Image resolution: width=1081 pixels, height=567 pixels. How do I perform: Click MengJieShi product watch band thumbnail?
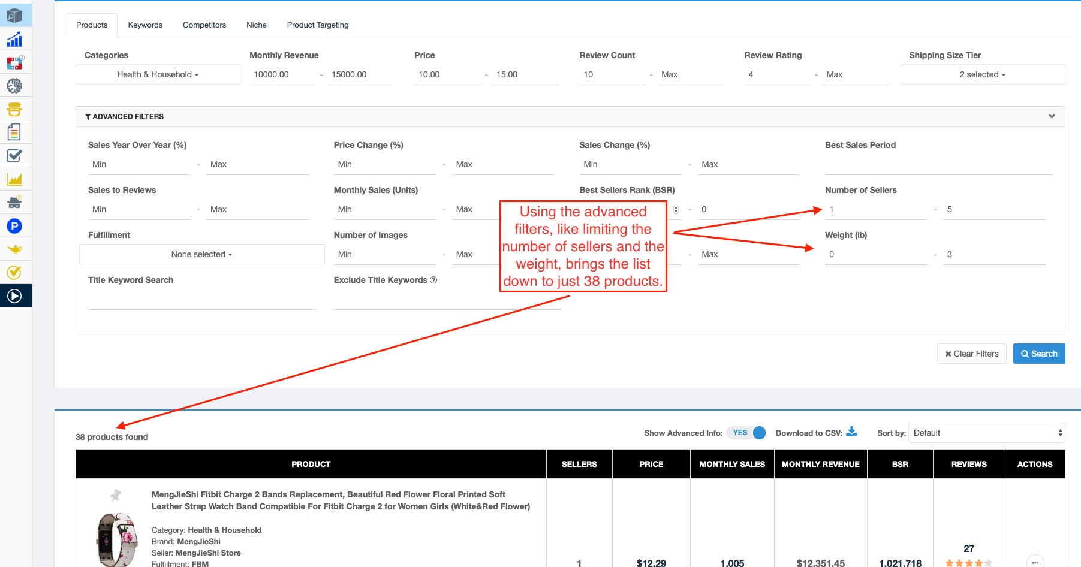click(117, 539)
